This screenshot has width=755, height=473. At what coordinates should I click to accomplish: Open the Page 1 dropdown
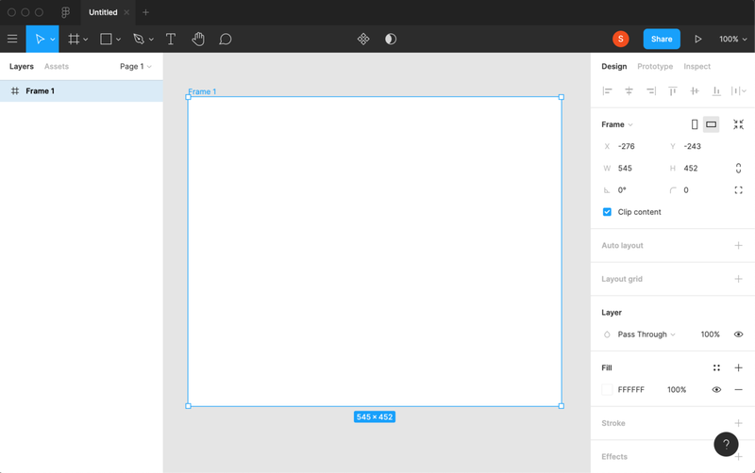click(136, 66)
